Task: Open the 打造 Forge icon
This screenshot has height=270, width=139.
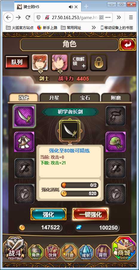Action: pyautogui.click(x=69, y=252)
